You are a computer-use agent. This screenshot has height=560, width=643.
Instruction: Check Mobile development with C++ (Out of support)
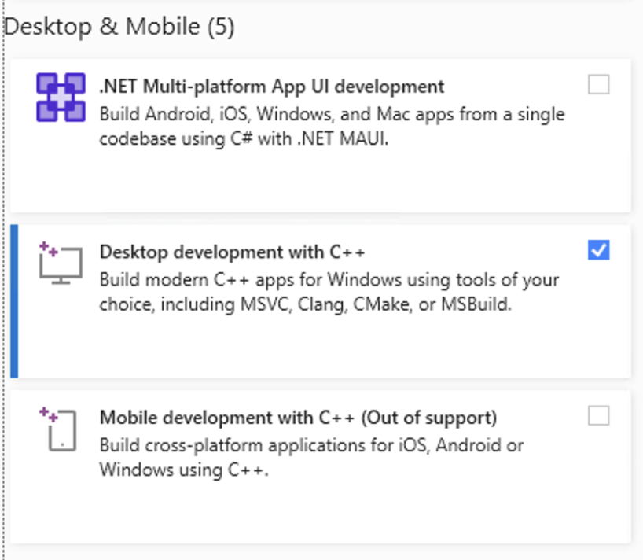pyautogui.click(x=598, y=414)
